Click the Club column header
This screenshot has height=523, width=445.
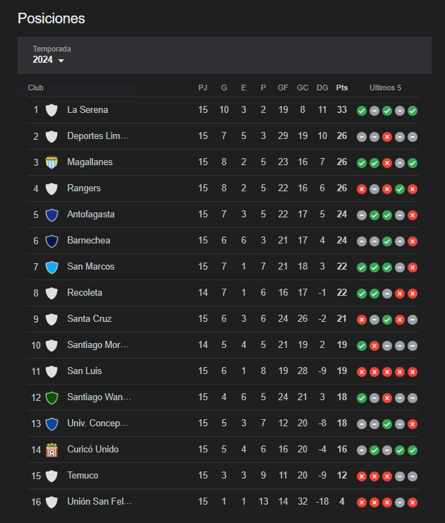tap(36, 88)
